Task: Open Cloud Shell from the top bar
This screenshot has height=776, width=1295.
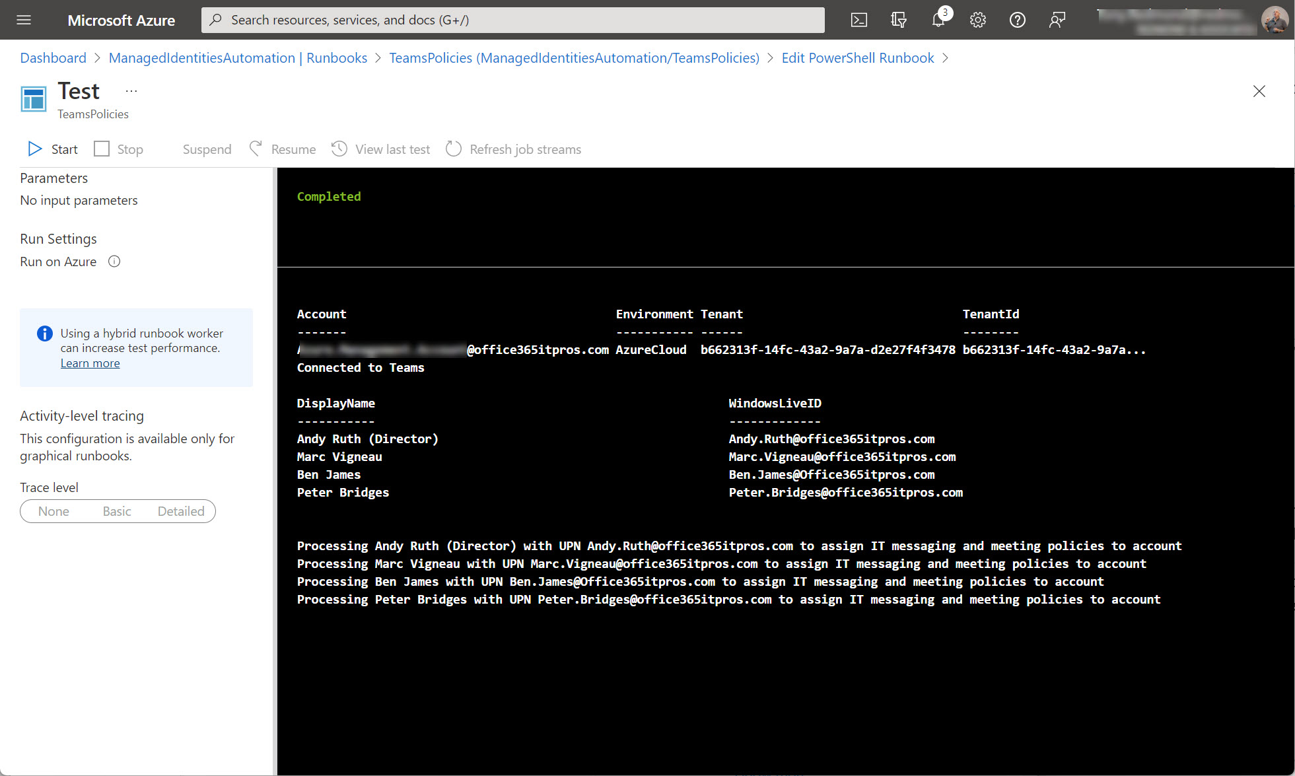Action: pyautogui.click(x=858, y=20)
